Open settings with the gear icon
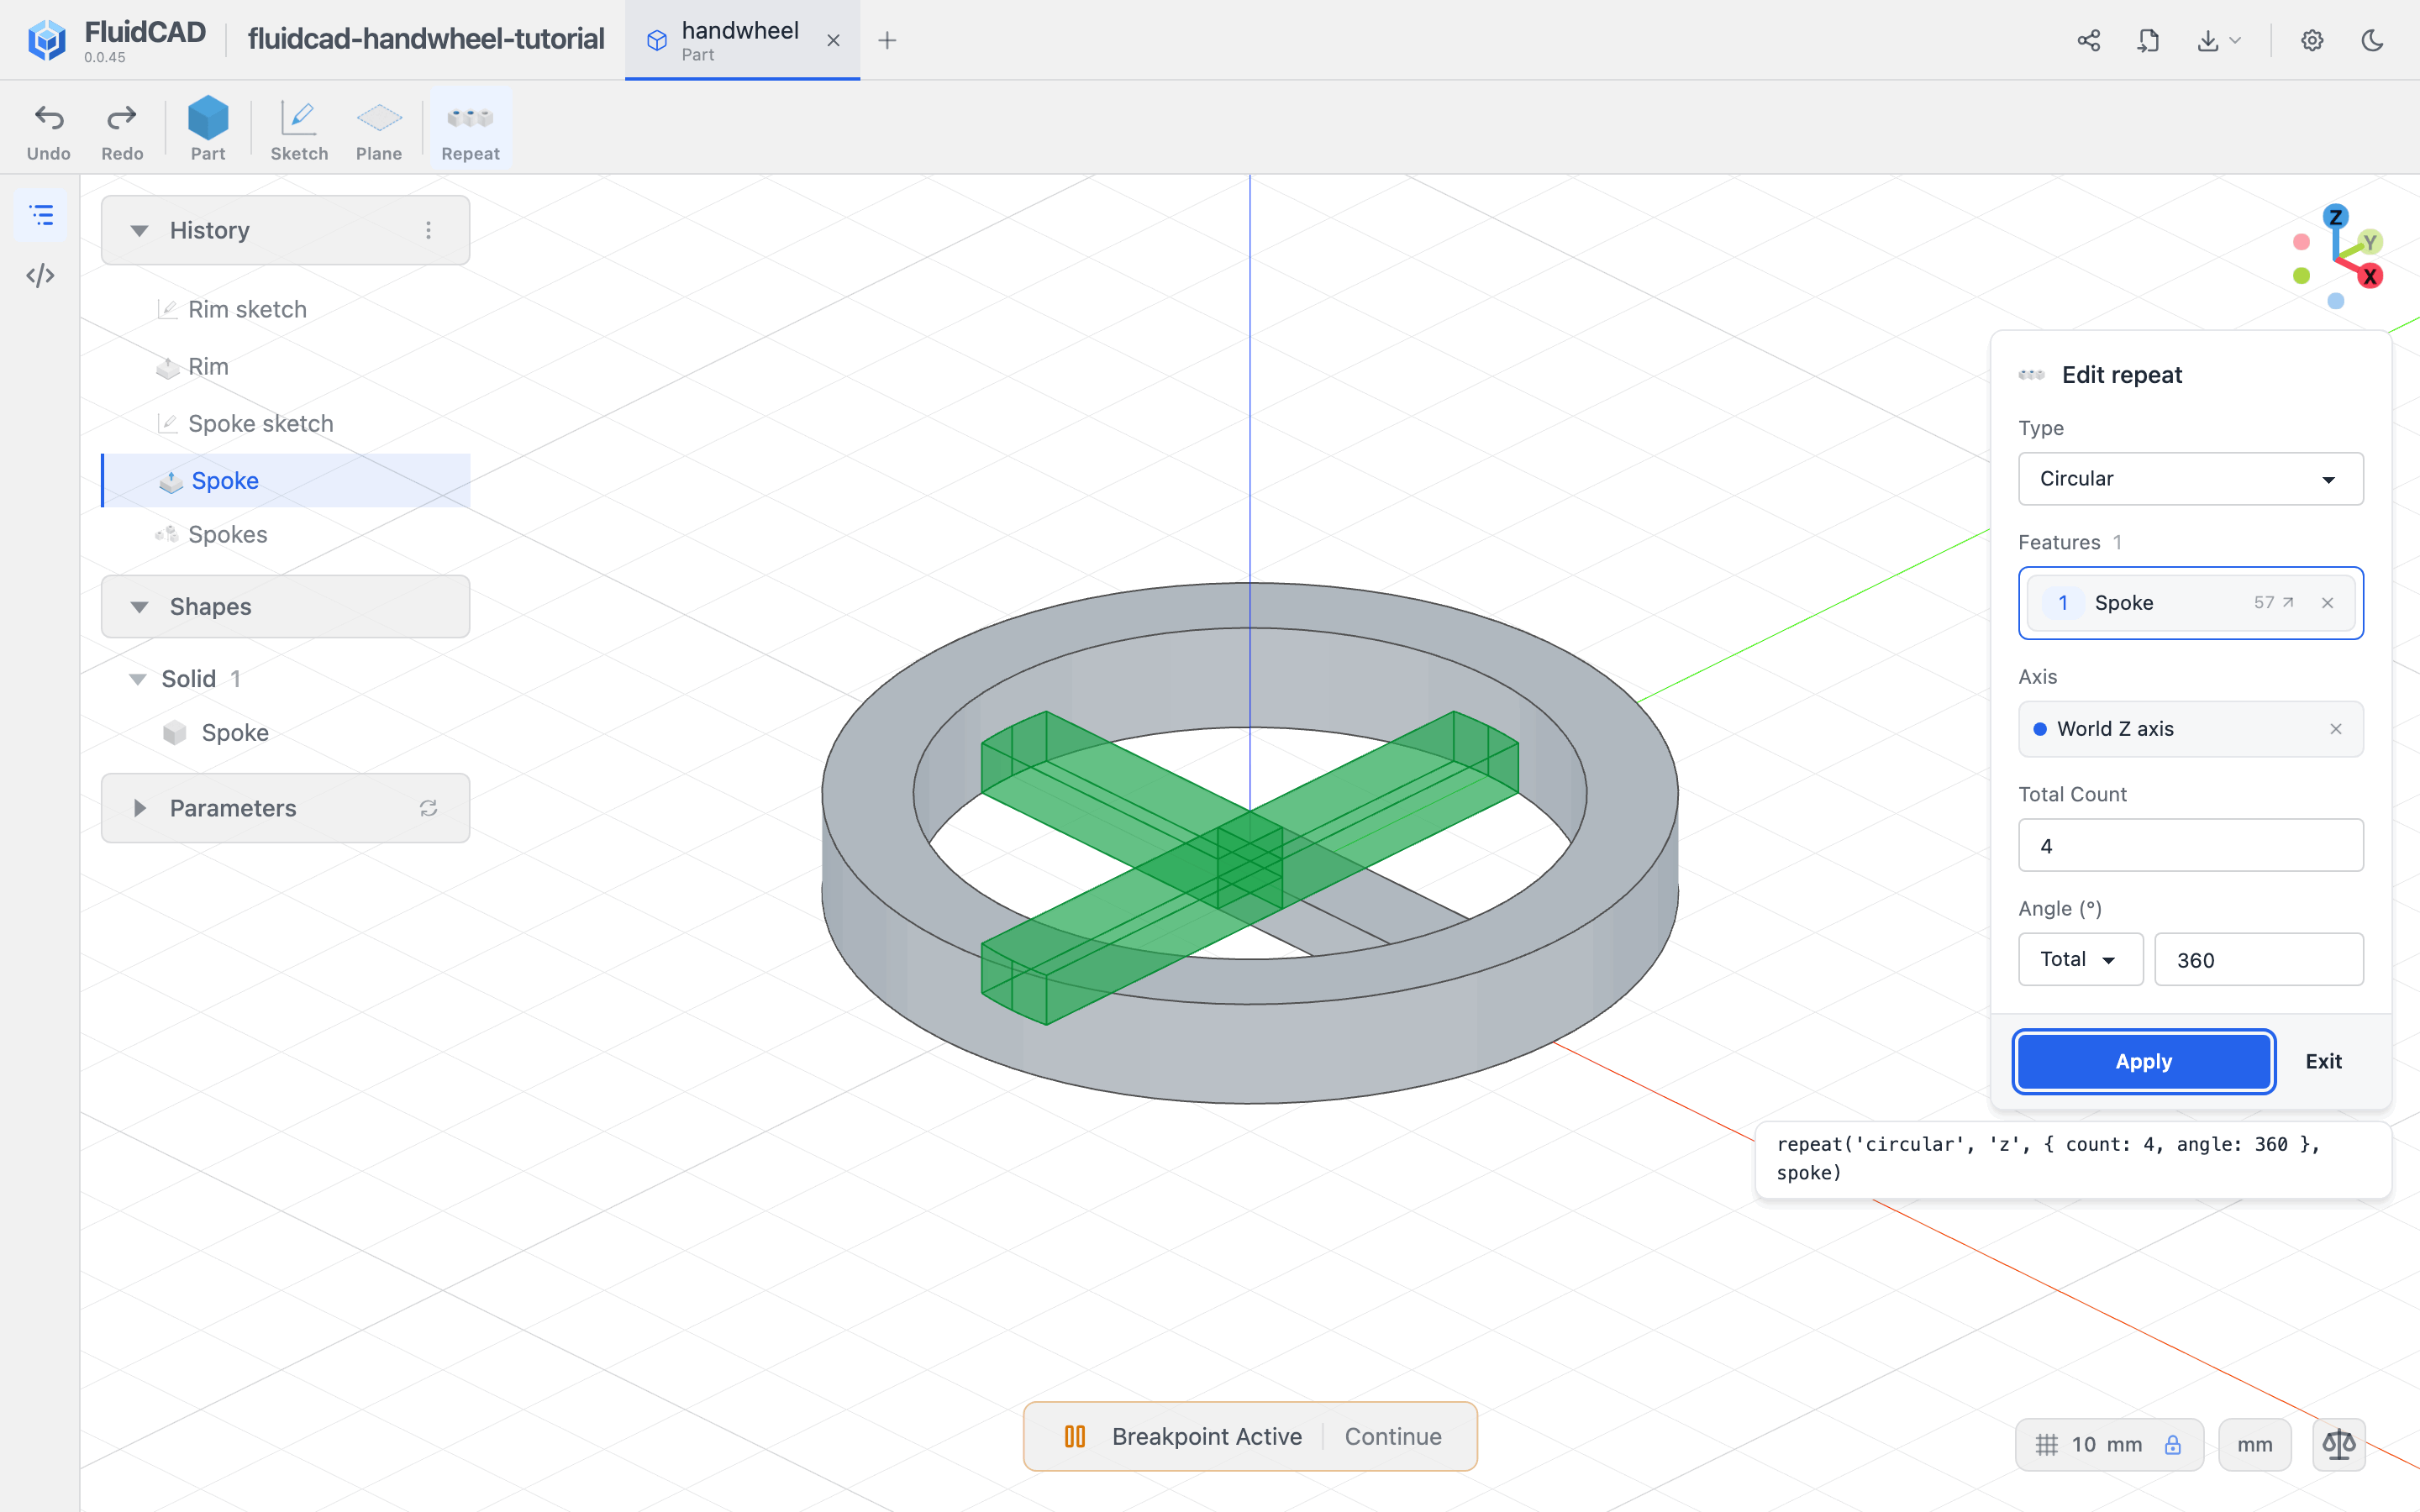 coord(2312,40)
